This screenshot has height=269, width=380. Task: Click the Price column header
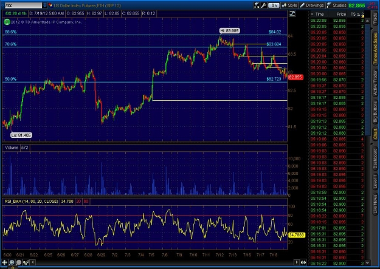pyautogui.click(x=341, y=15)
